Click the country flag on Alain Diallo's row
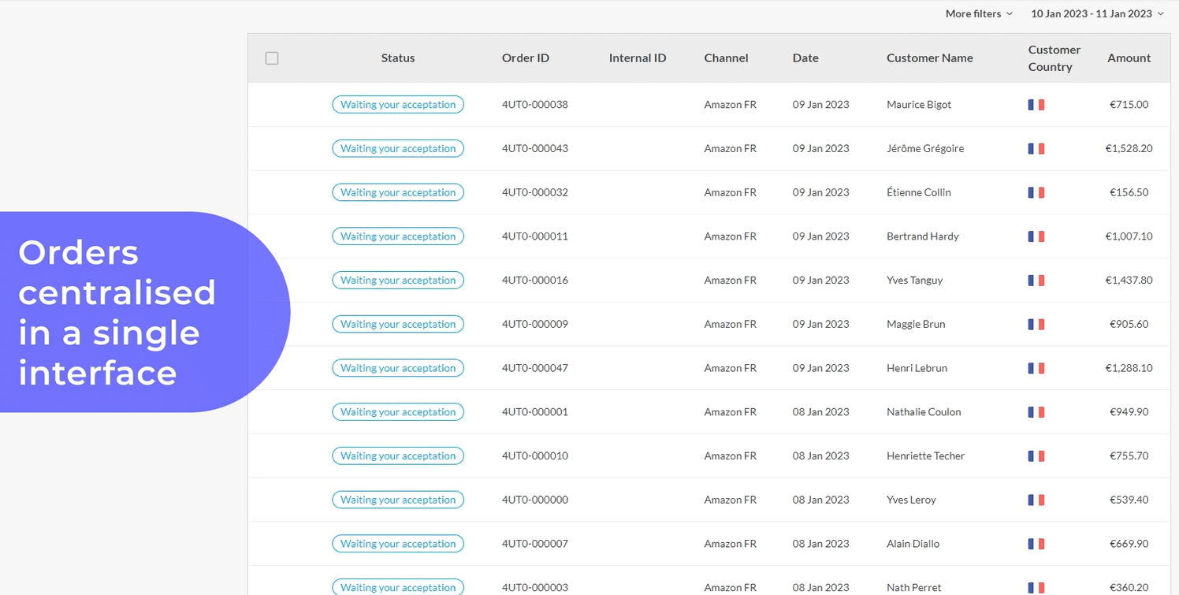This screenshot has width=1179, height=595. click(1036, 543)
